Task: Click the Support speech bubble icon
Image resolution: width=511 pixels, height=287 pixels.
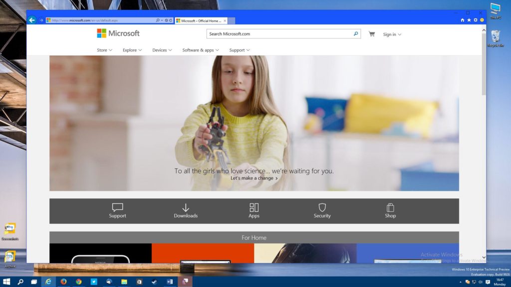Action: [117, 207]
